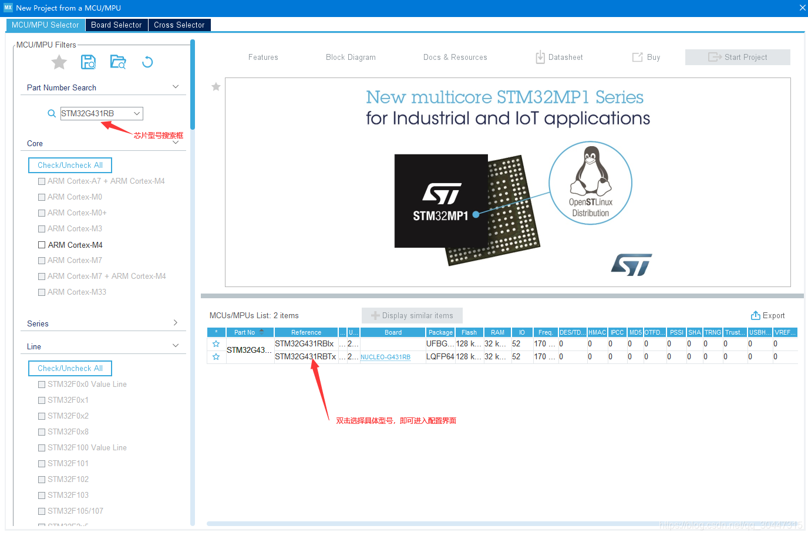Tick STM32F105/107 line checkbox
808x536 pixels.
42,511
